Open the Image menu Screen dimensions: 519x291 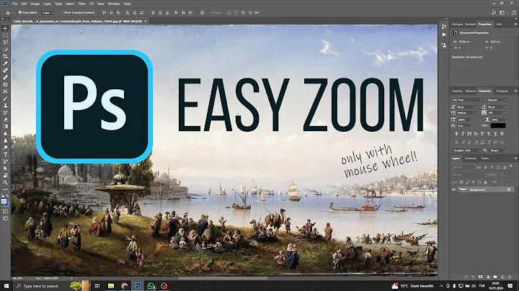pos(35,4)
